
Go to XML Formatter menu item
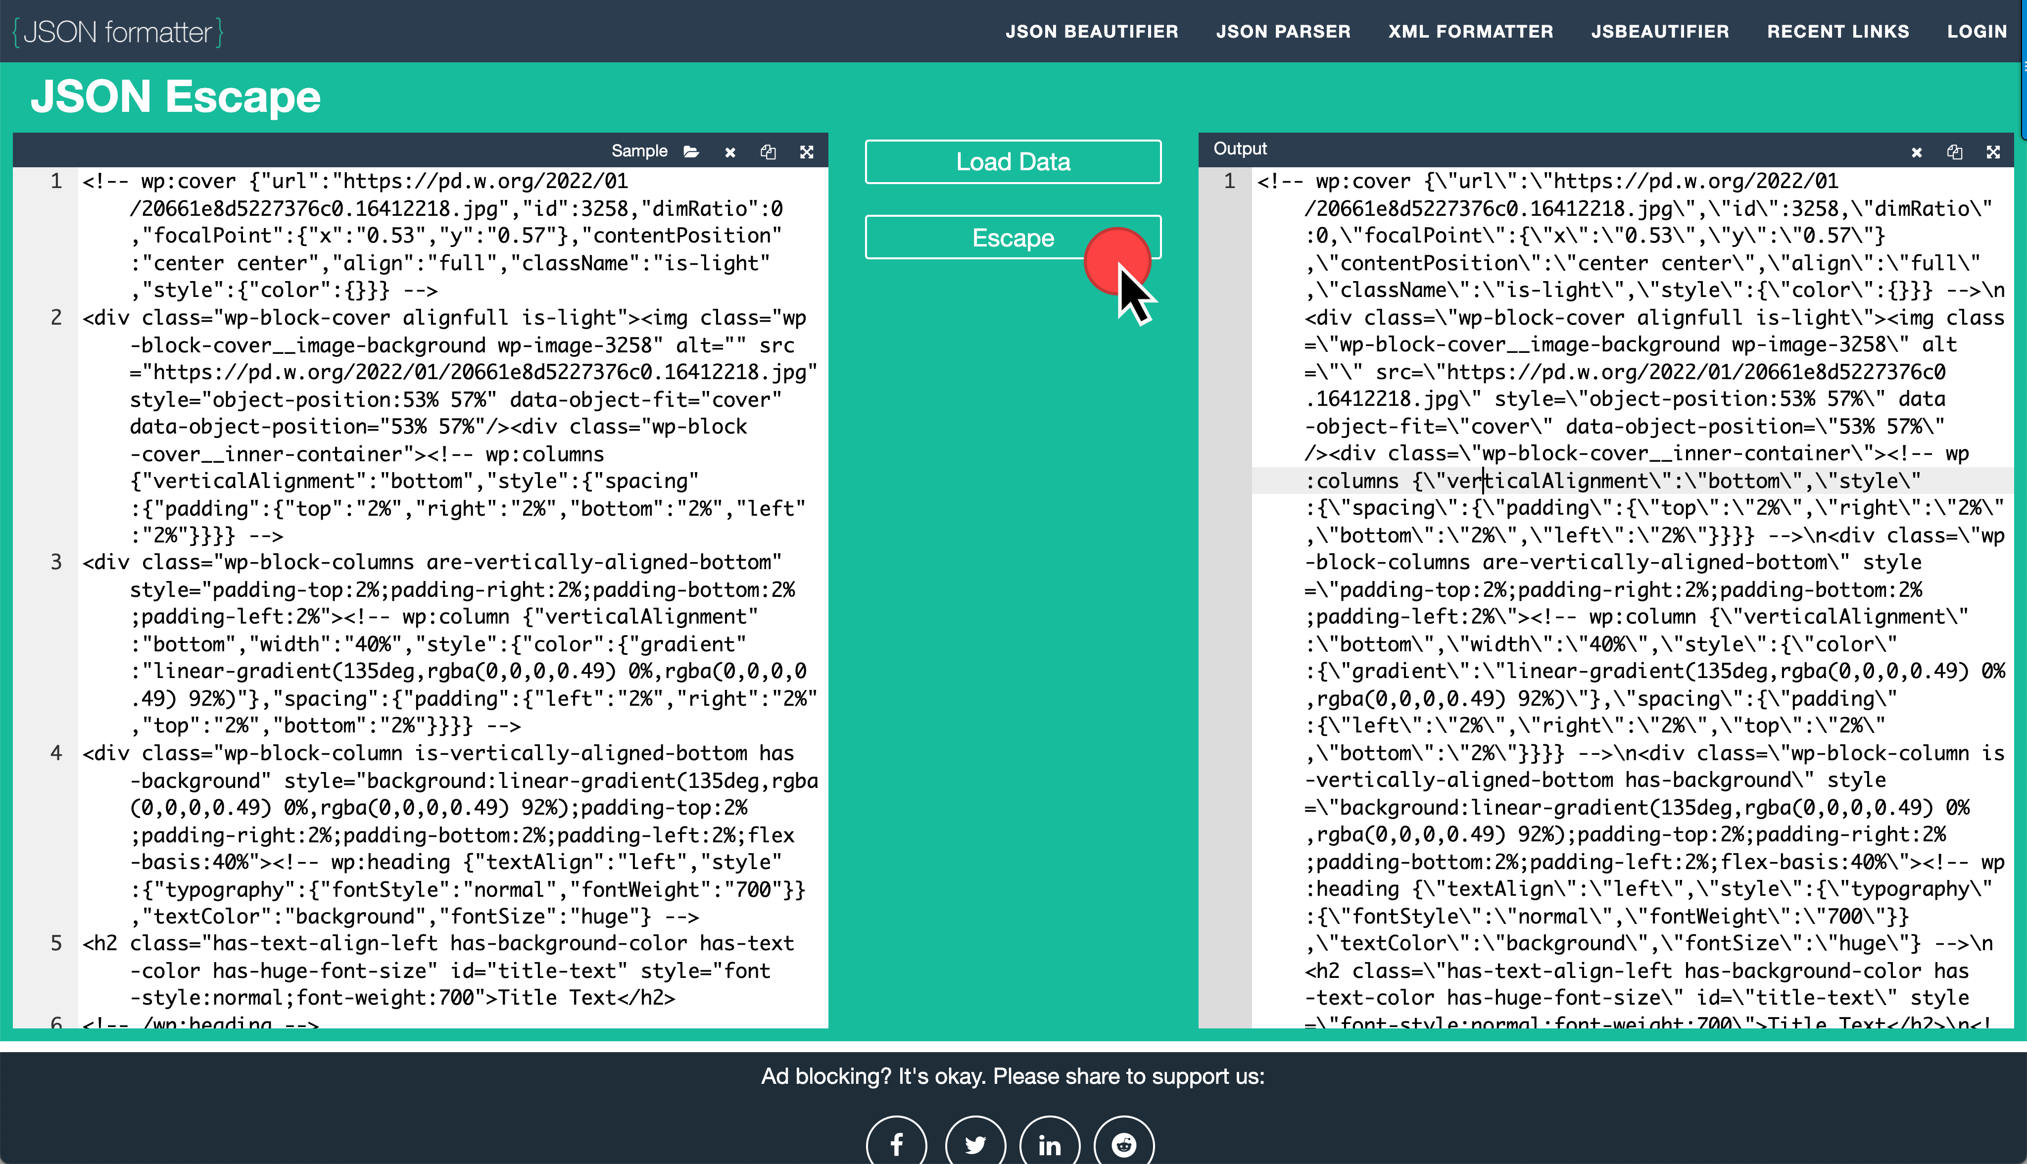[x=1470, y=31]
